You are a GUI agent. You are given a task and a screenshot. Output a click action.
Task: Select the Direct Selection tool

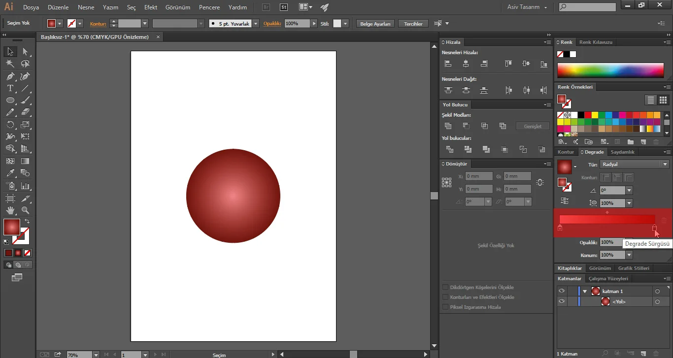coord(26,52)
